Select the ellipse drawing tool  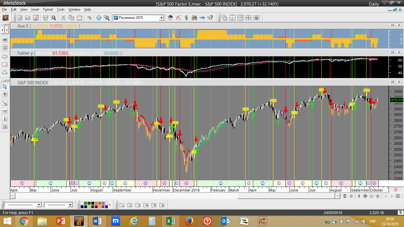pos(5,56)
